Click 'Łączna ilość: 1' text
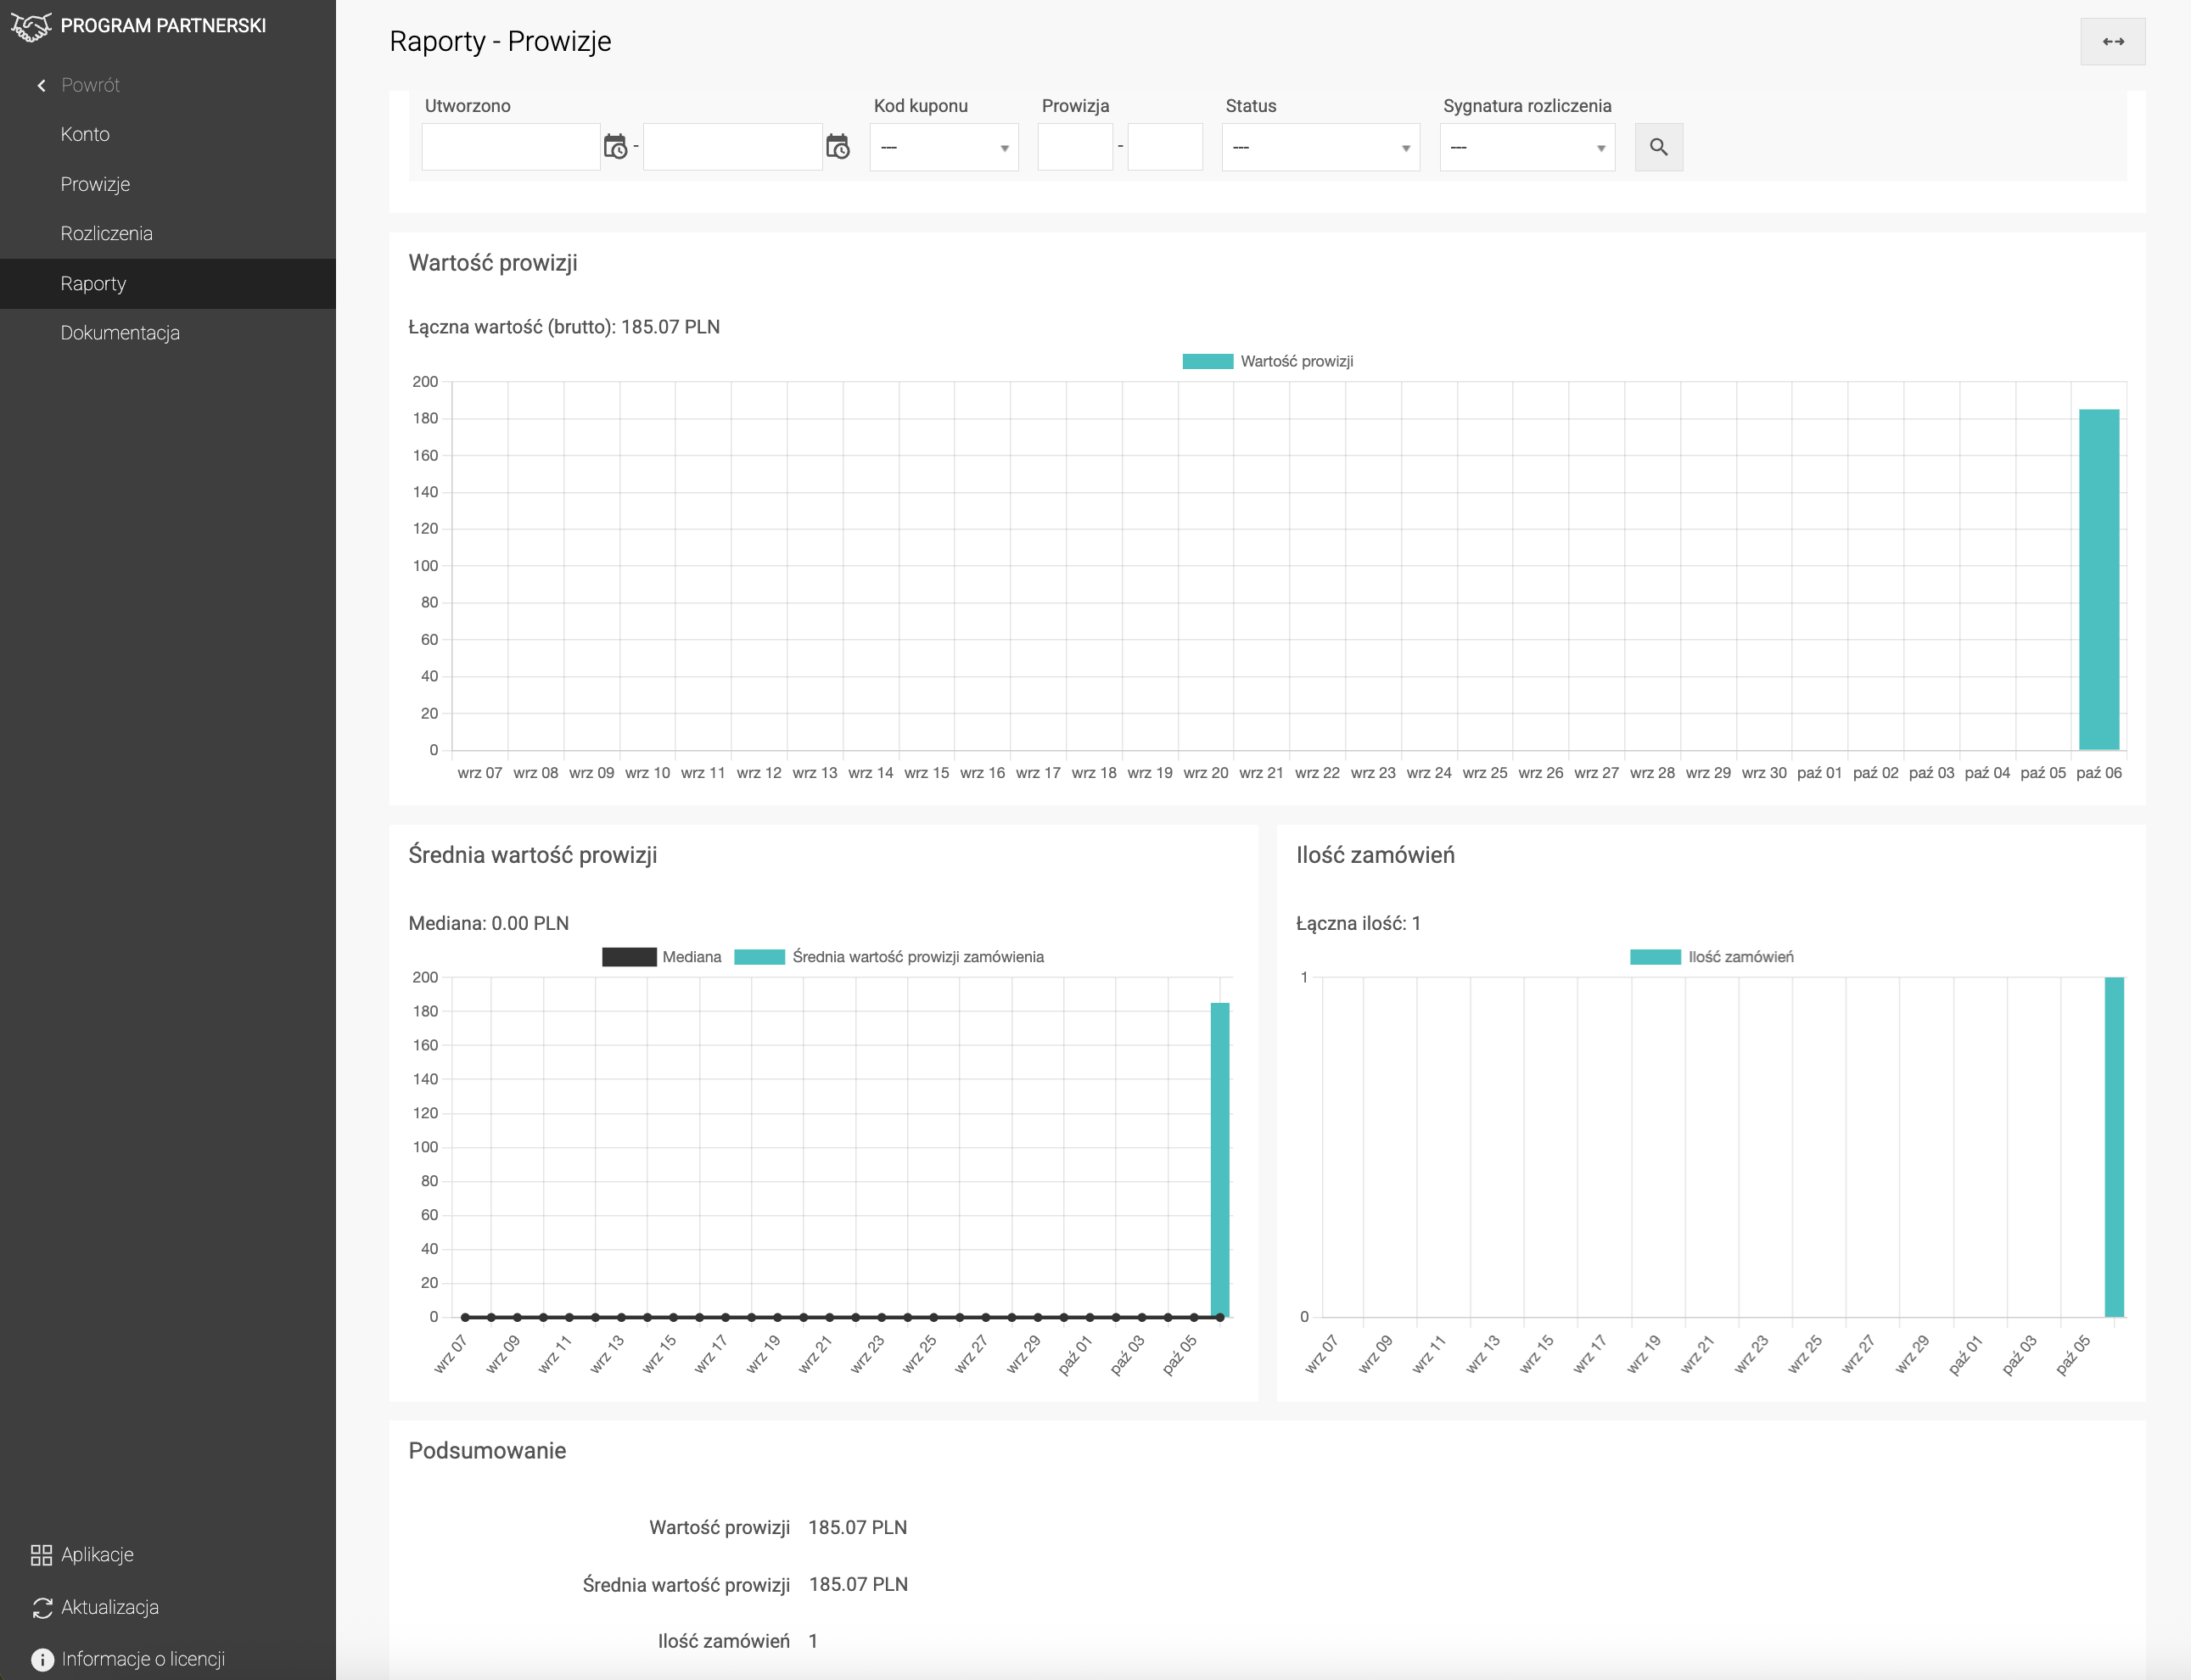Viewport: 2191px width, 1680px height. click(1358, 923)
